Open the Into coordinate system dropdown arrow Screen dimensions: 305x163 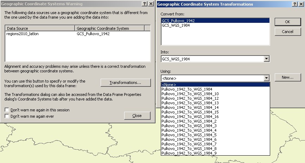pyautogui.click(x=267, y=59)
